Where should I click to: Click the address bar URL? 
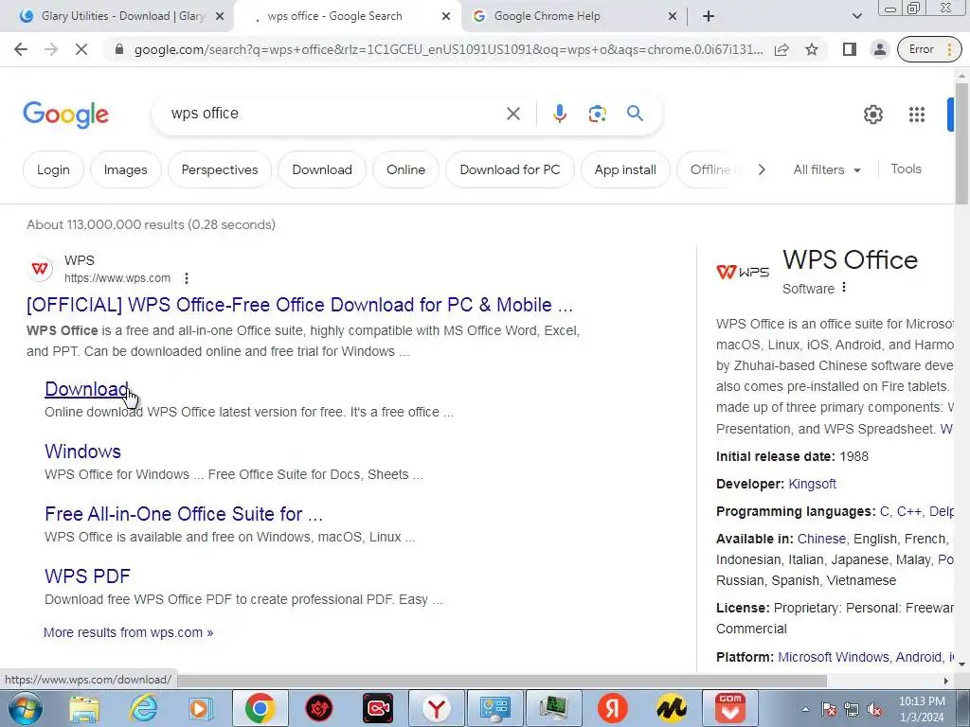448,49
